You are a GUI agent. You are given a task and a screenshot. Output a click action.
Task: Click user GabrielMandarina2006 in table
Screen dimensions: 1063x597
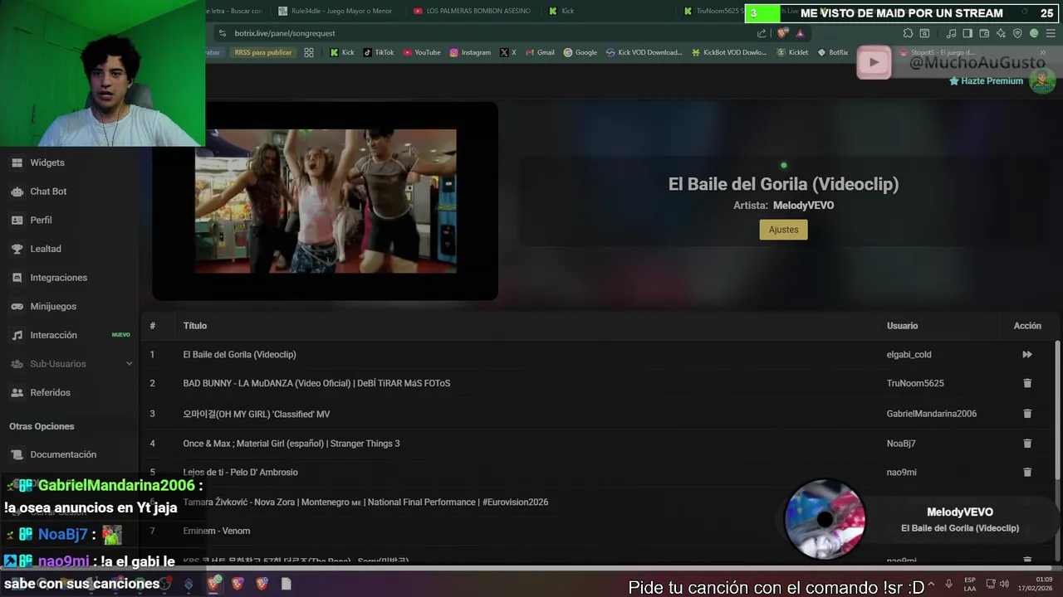point(931,414)
